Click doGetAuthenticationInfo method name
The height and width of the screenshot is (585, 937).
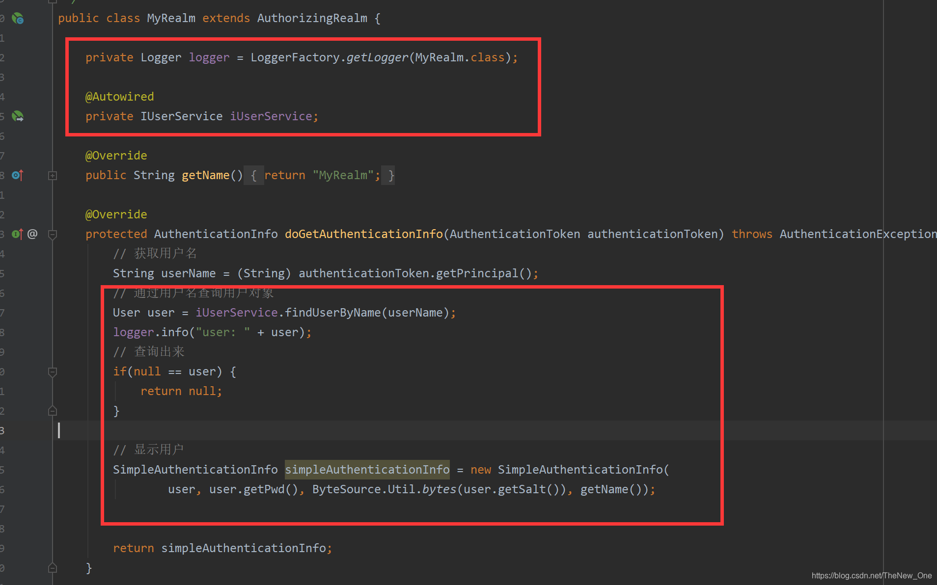(364, 234)
